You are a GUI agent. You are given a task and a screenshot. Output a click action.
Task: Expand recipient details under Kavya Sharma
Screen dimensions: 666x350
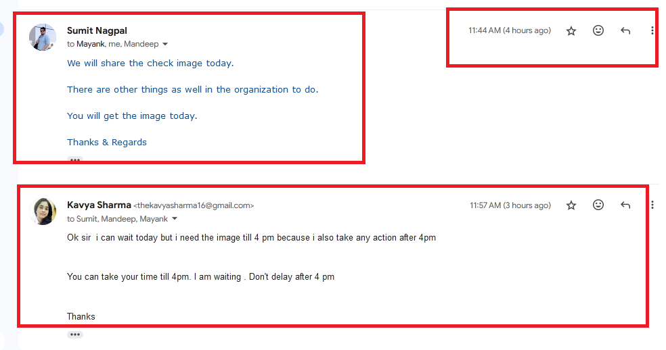(174, 219)
